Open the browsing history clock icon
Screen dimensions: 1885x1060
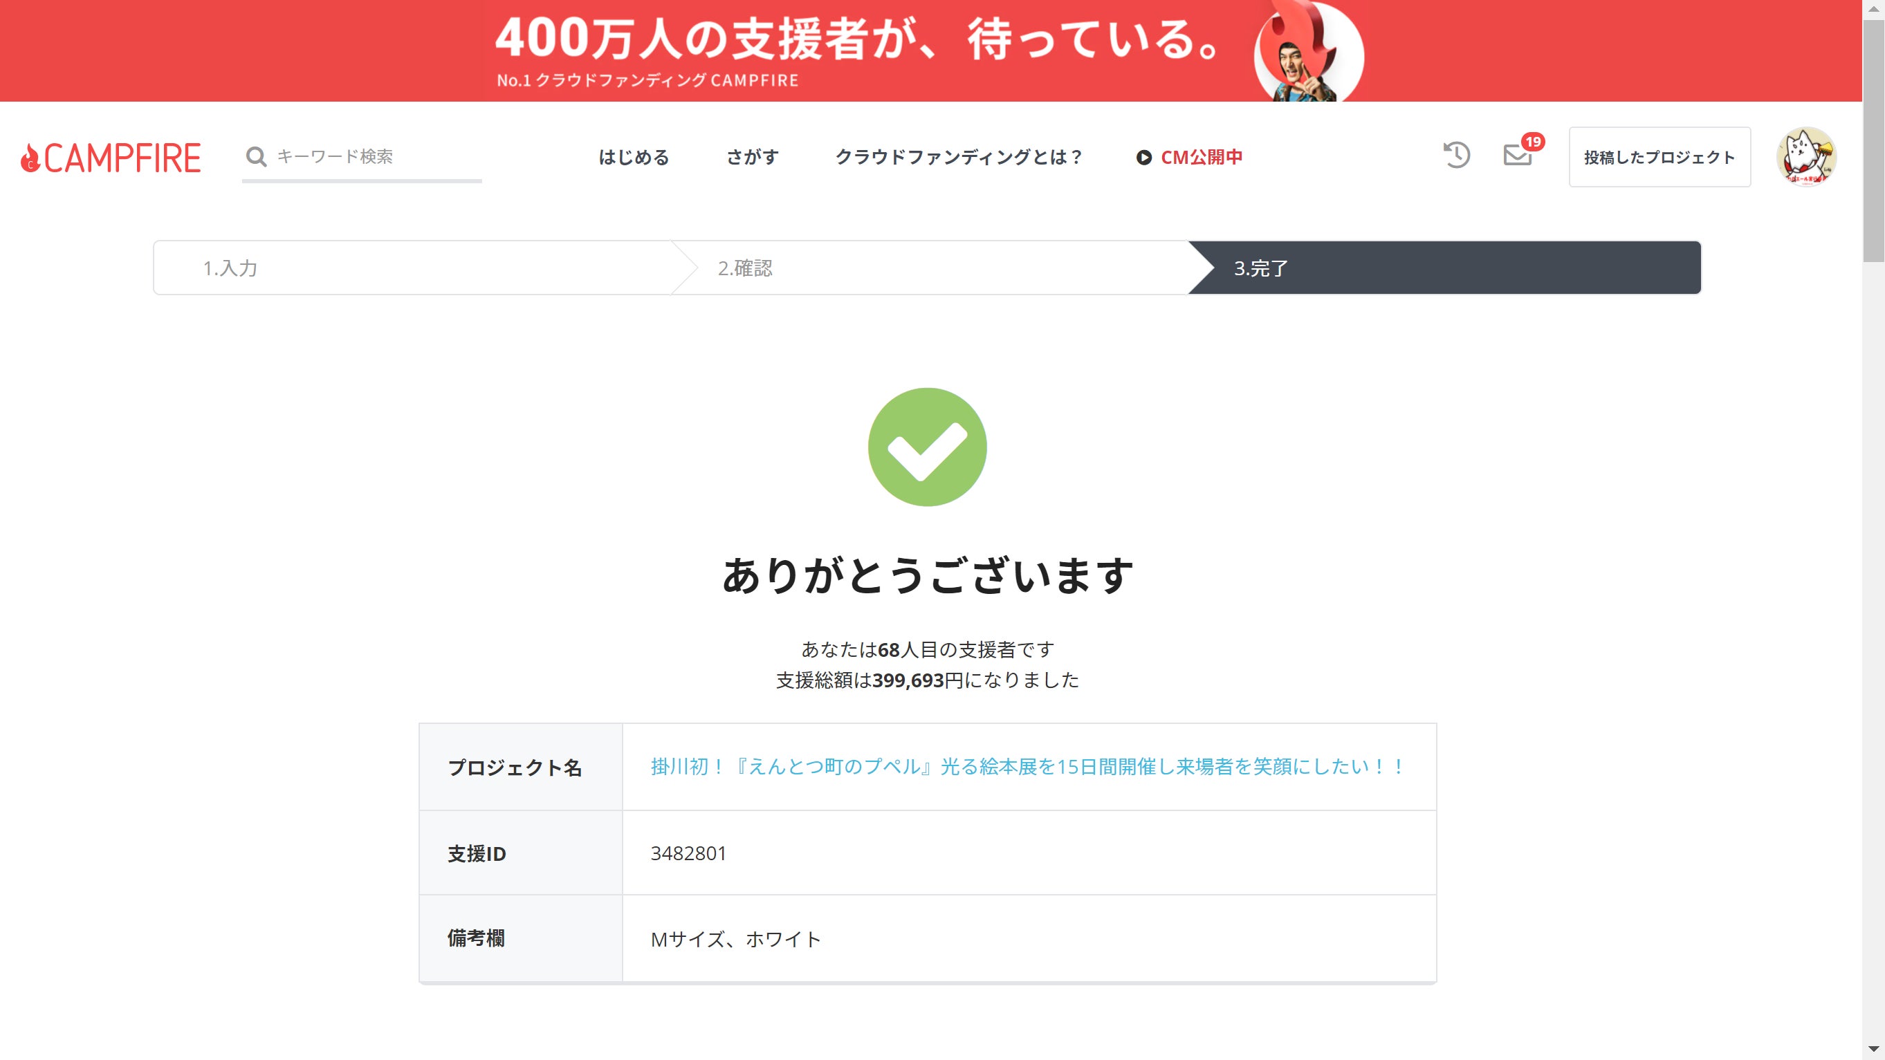coord(1456,155)
